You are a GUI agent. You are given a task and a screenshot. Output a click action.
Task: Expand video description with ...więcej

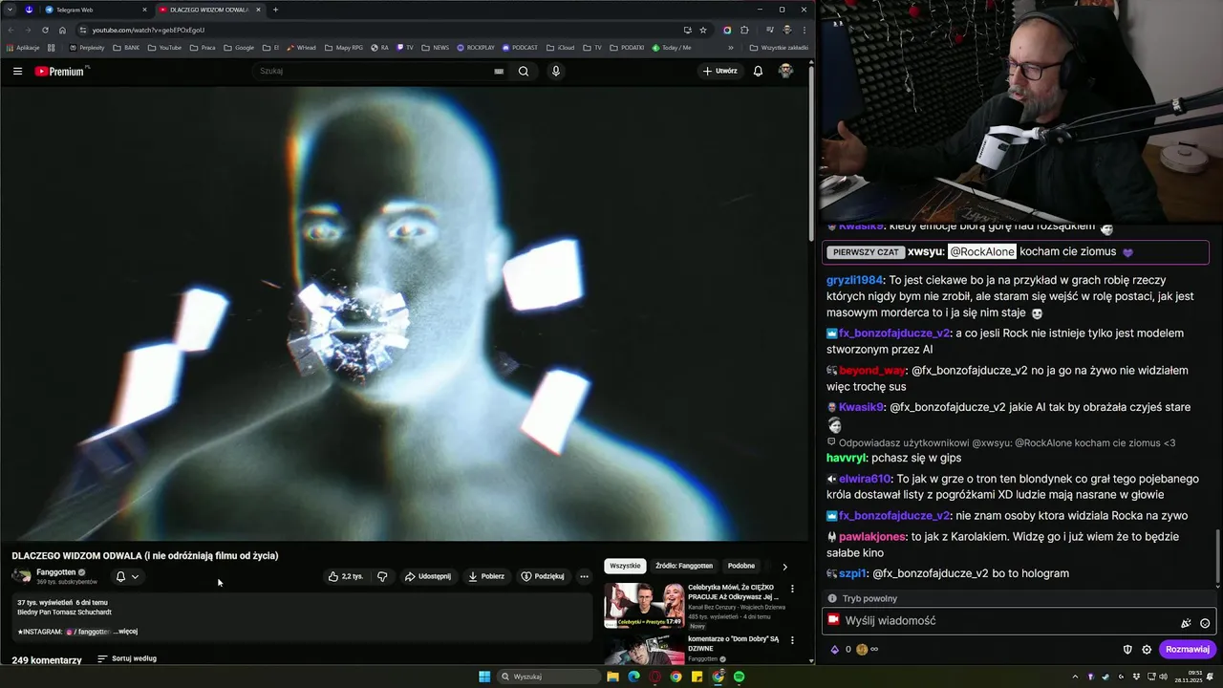(x=127, y=632)
